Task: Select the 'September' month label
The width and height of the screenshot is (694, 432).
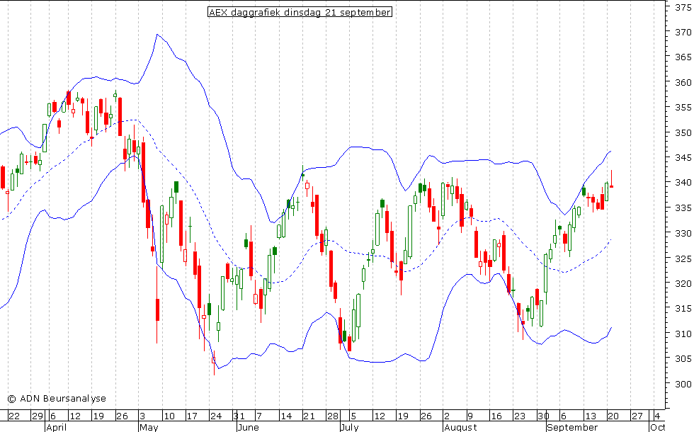Action: (x=572, y=427)
